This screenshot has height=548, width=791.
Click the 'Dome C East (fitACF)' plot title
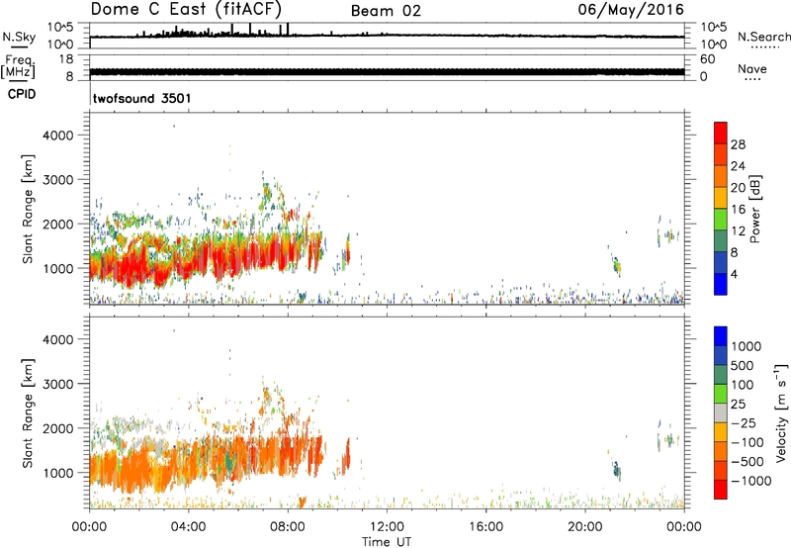pyautogui.click(x=186, y=10)
